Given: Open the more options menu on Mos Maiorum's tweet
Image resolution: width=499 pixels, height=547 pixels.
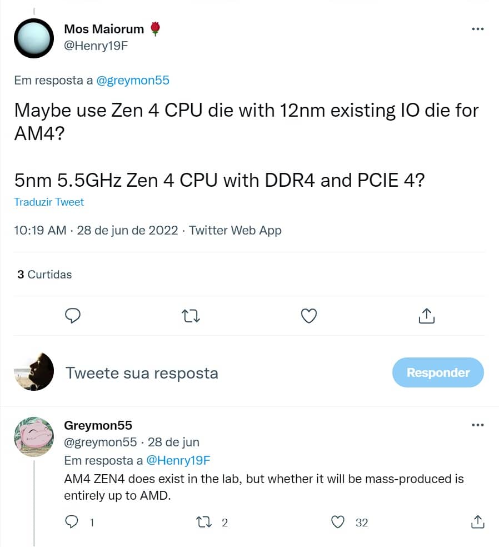Looking at the screenshot, I should [x=477, y=29].
